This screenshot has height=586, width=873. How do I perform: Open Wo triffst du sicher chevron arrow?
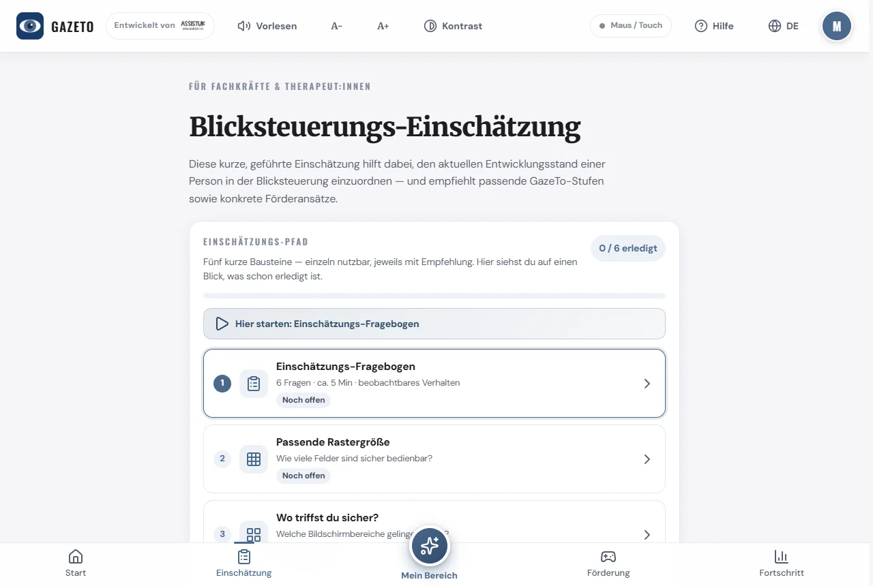pyautogui.click(x=647, y=535)
